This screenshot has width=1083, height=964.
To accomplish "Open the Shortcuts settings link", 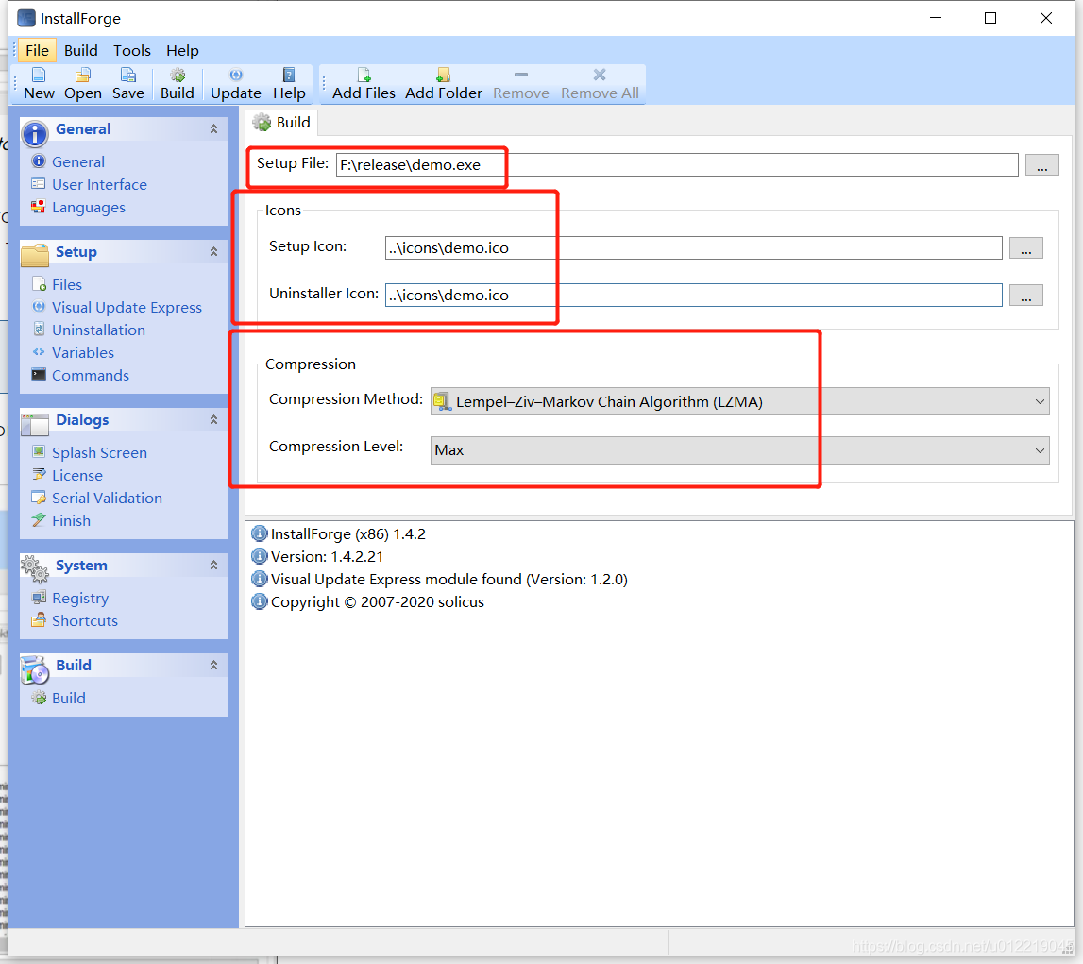I will [x=85, y=621].
